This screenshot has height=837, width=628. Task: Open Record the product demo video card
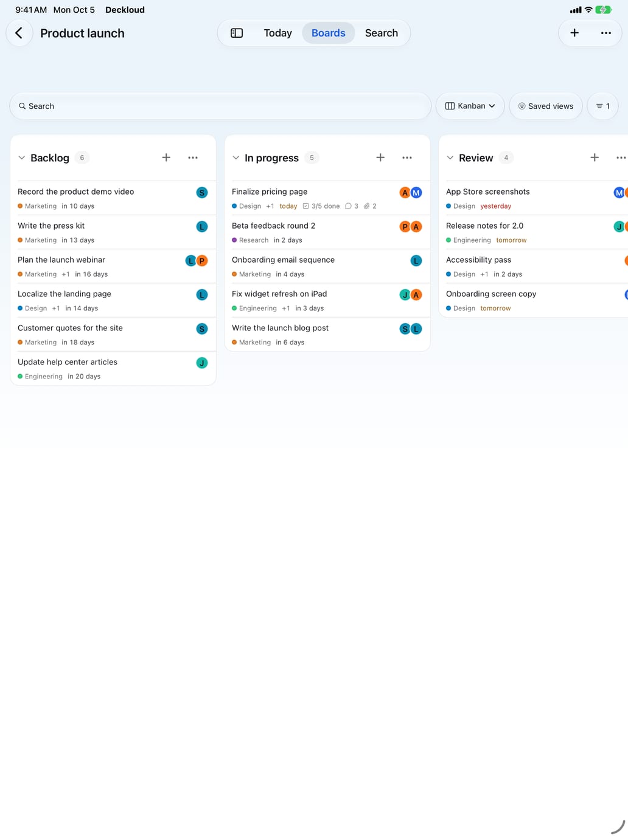click(113, 198)
